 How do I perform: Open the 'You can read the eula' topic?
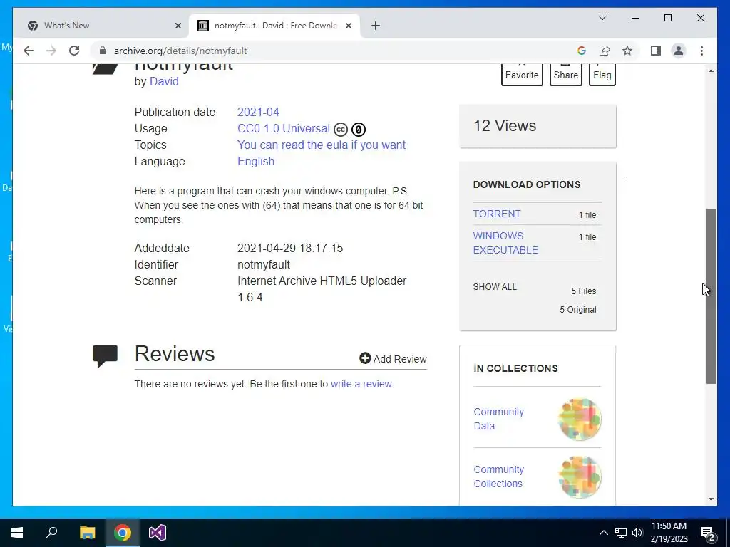322,145
